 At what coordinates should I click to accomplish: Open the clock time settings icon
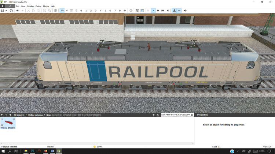[x=131, y=11]
